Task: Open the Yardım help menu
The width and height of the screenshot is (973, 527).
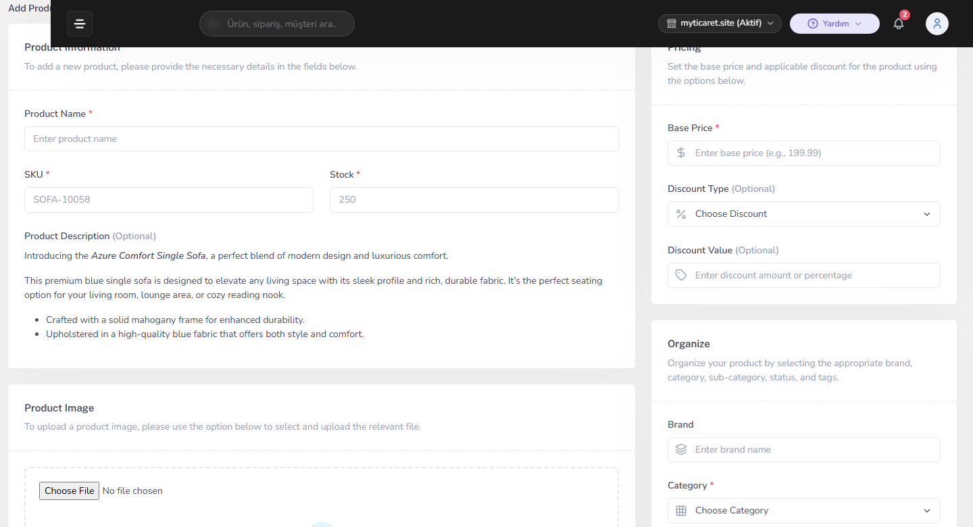Action: coord(834,24)
